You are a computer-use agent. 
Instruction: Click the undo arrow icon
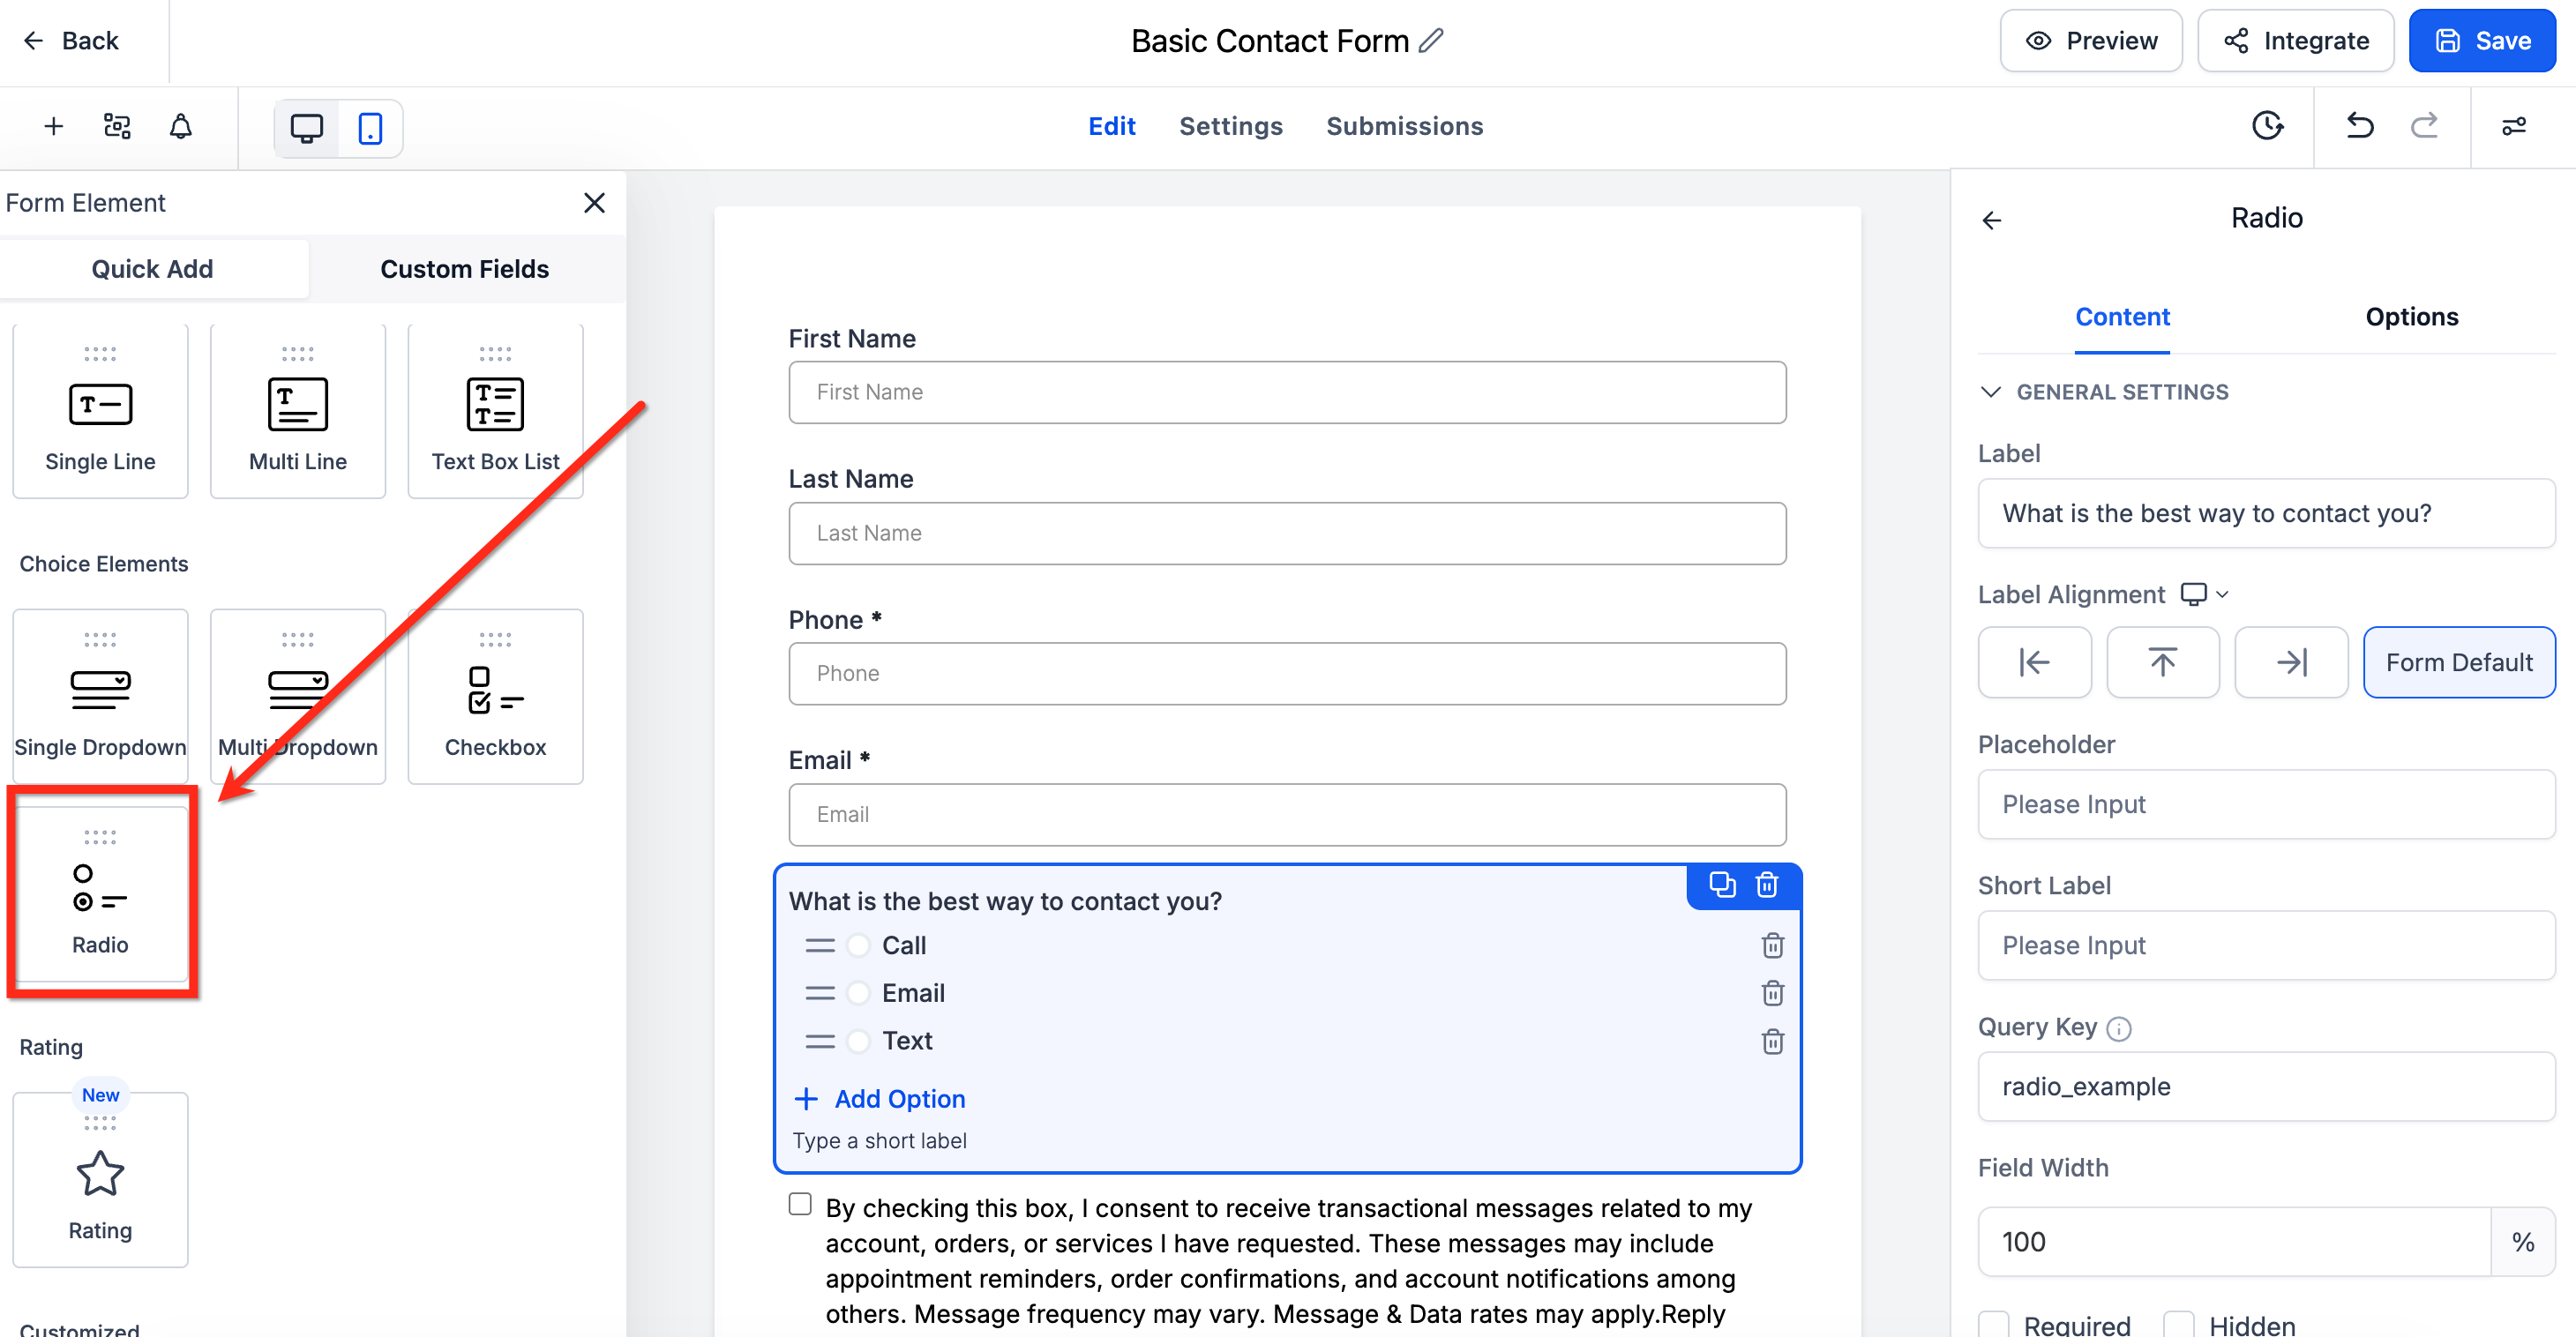(x=2360, y=126)
